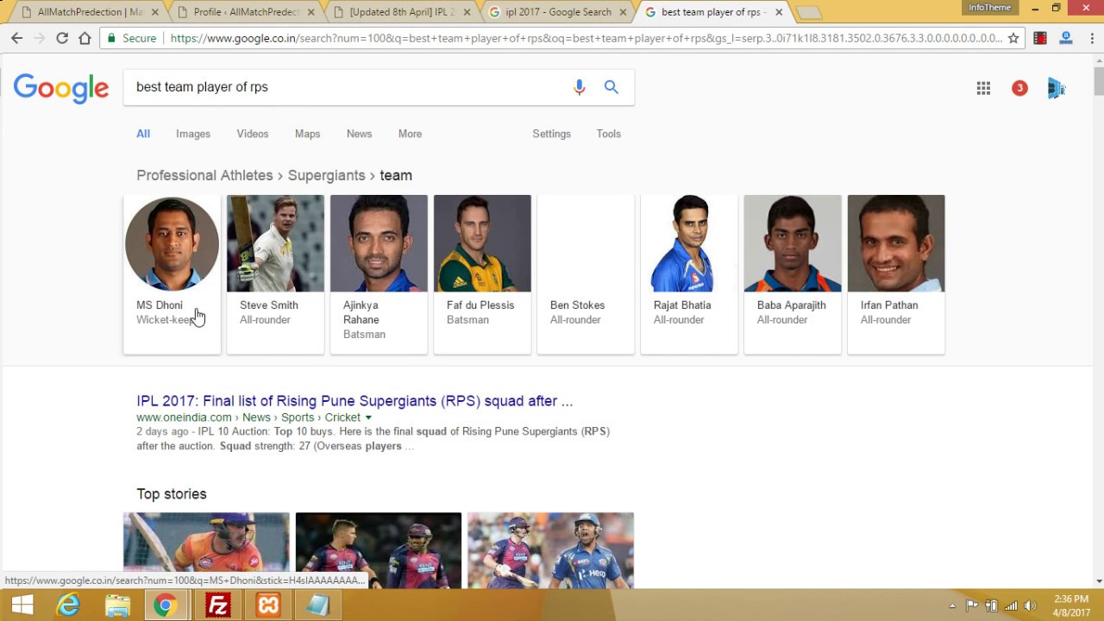The height and width of the screenshot is (621, 1104).
Task: Open XAMPP from the taskbar
Action: [268, 605]
